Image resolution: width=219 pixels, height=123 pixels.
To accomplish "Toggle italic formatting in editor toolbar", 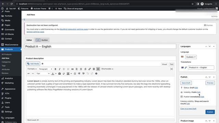I will coord(60,69).
